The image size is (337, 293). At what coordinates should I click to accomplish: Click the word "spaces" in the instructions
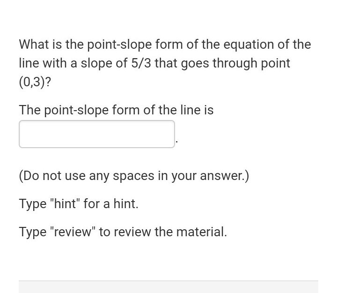click(133, 176)
